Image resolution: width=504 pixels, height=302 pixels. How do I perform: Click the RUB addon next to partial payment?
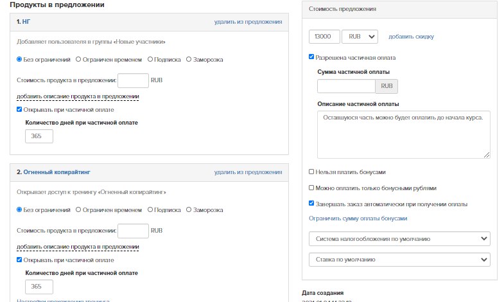[387, 86]
